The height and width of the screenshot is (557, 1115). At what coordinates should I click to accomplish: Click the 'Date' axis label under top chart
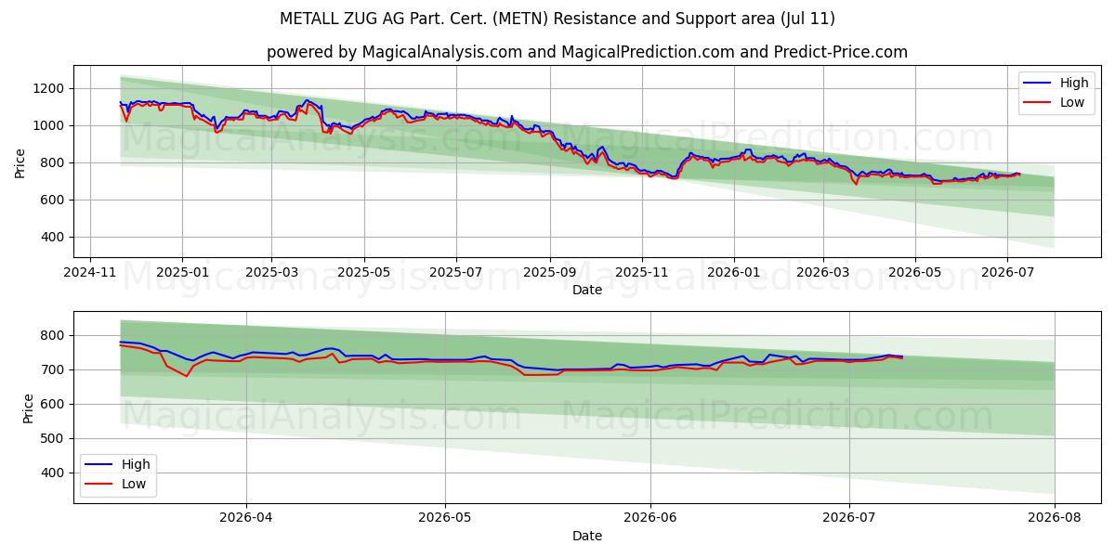pyautogui.click(x=587, y=290)
